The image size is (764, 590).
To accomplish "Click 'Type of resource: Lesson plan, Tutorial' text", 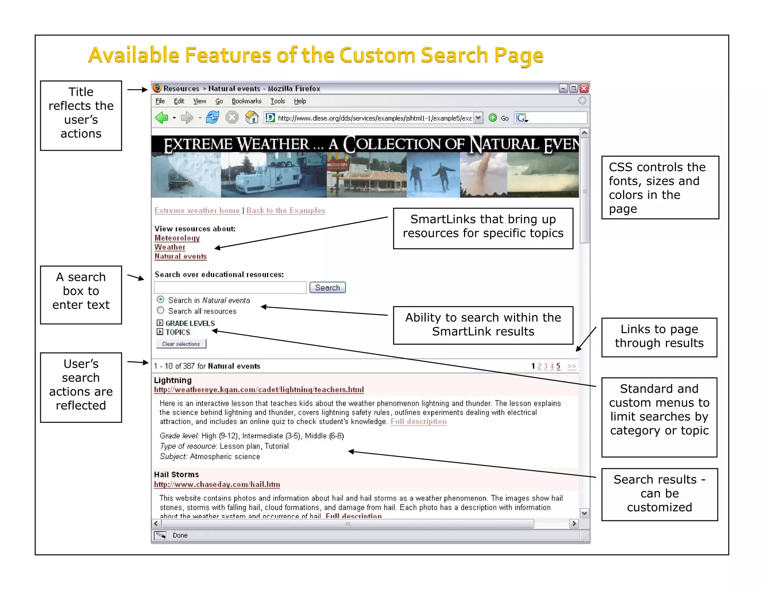I will (224, 446).
